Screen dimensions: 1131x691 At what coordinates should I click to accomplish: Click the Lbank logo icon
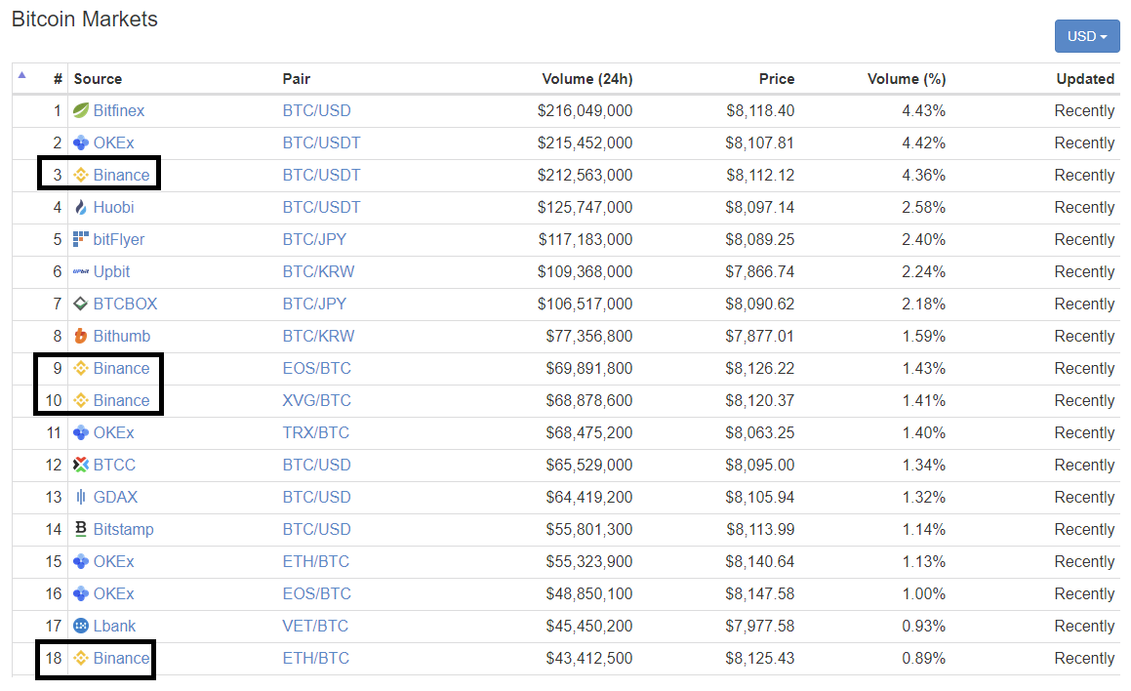[81, 626]
